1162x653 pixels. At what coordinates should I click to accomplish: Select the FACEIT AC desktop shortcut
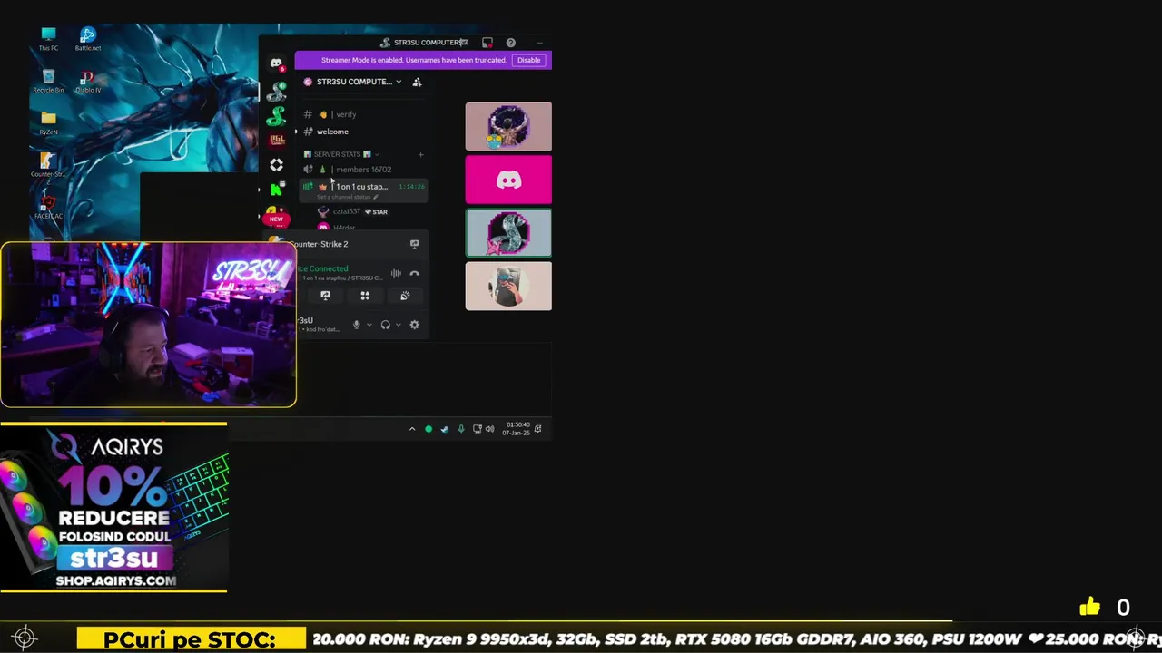pyautogui.click(x=48, y=208)
